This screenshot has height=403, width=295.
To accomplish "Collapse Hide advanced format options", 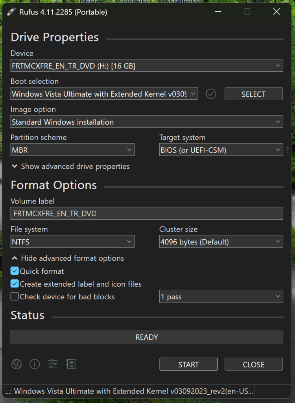I will (x=68, y=258).
